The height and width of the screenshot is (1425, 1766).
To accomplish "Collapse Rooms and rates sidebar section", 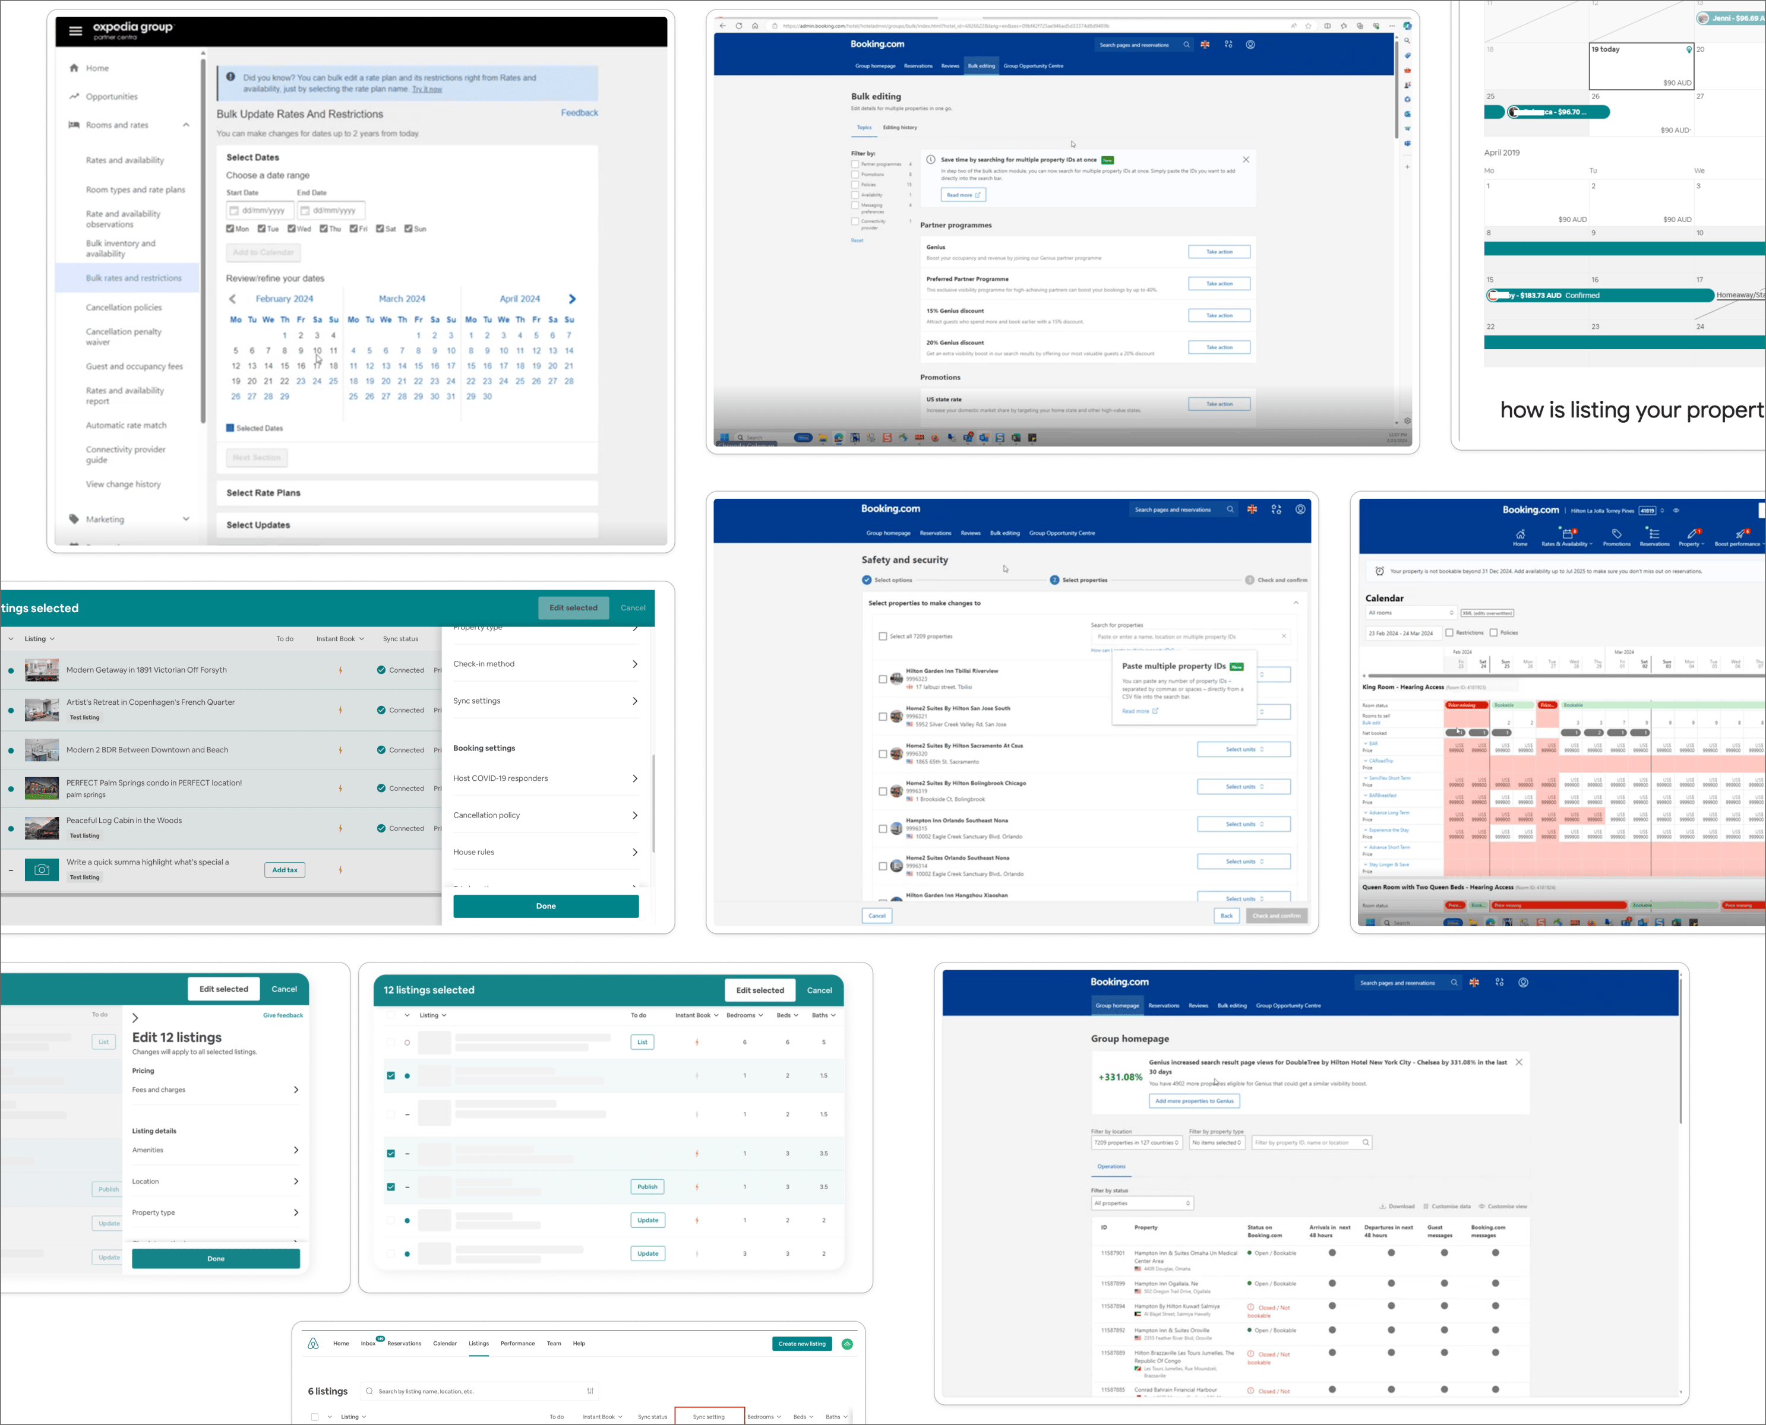I will [x=187, y=125].
